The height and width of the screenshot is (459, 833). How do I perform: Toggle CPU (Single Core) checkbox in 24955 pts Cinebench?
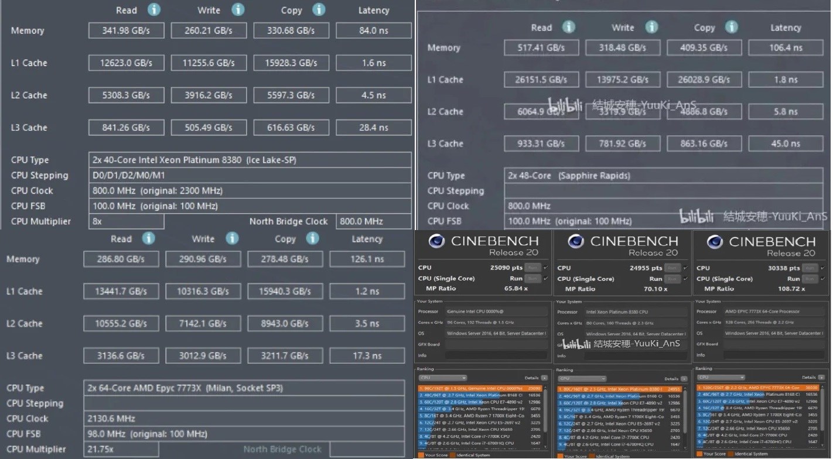685,279
